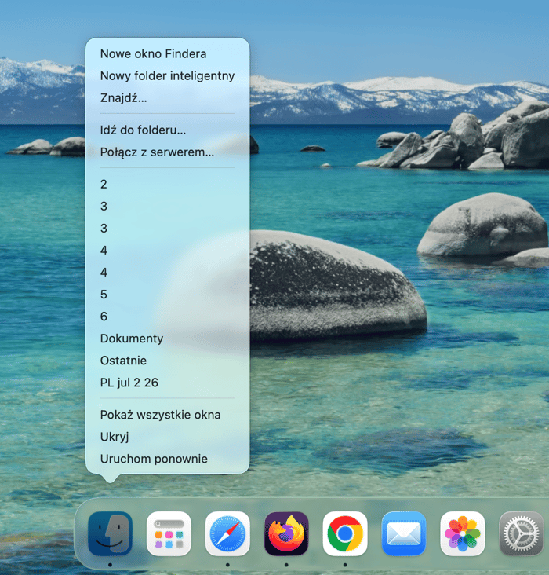Switch to the window named "6"

pyautogui.click(x=167, y=316)
